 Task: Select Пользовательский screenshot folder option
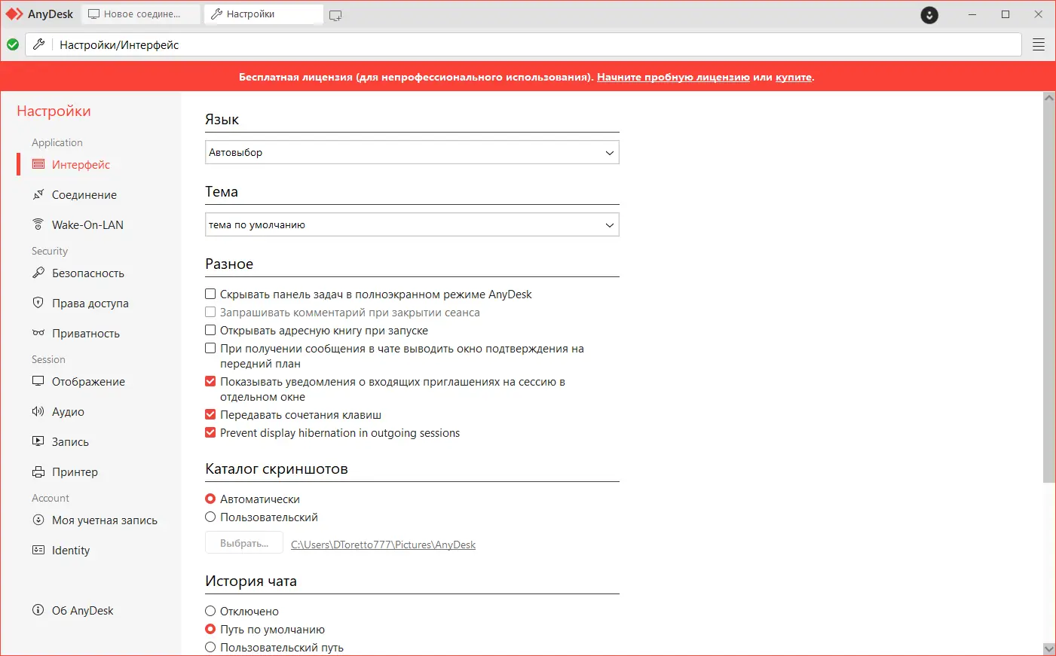point(210,517)
